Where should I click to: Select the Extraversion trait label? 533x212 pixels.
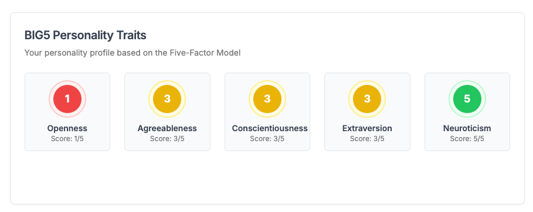pos(367,128)
